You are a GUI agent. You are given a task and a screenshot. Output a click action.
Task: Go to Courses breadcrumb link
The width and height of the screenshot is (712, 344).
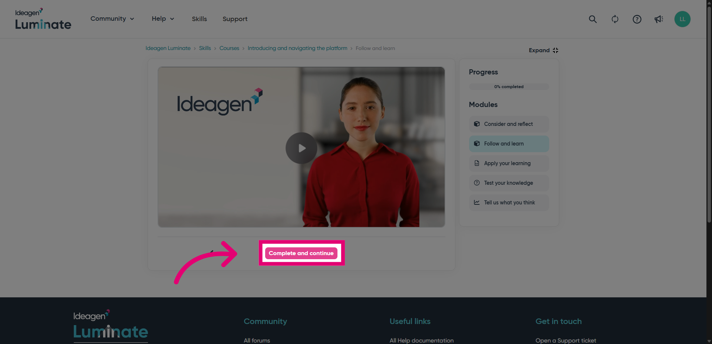coord(229,49)
